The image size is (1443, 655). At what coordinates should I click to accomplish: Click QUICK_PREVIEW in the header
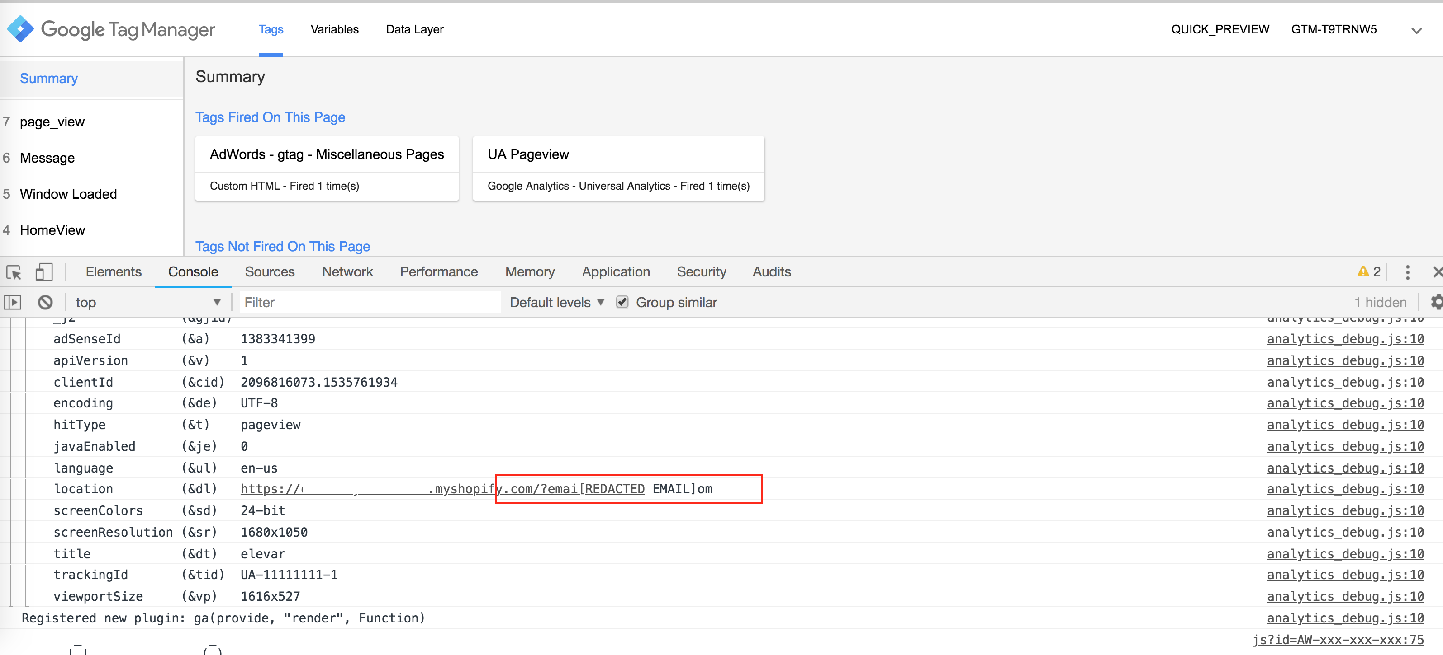point(1220,29)
